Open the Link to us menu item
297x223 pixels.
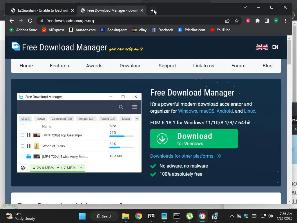pos(204,66)
